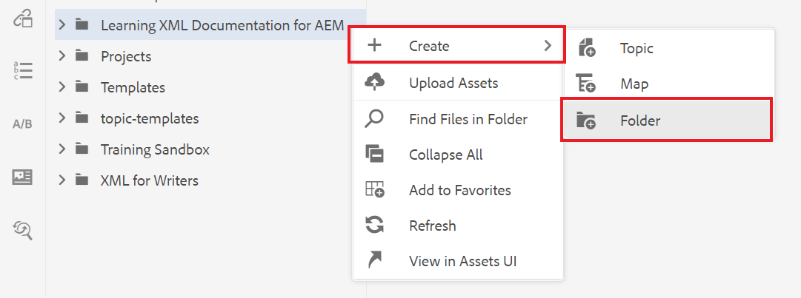Open the A/B conditions panel icon
The height and width of the screenshot is (298, 801).
tap(23, 123)
